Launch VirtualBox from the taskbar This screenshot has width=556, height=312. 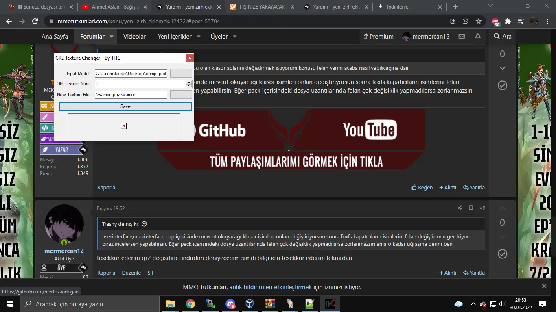coord(249,303)
